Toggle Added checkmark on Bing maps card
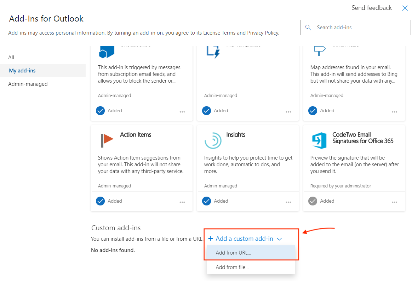 (x=313, y=110)
